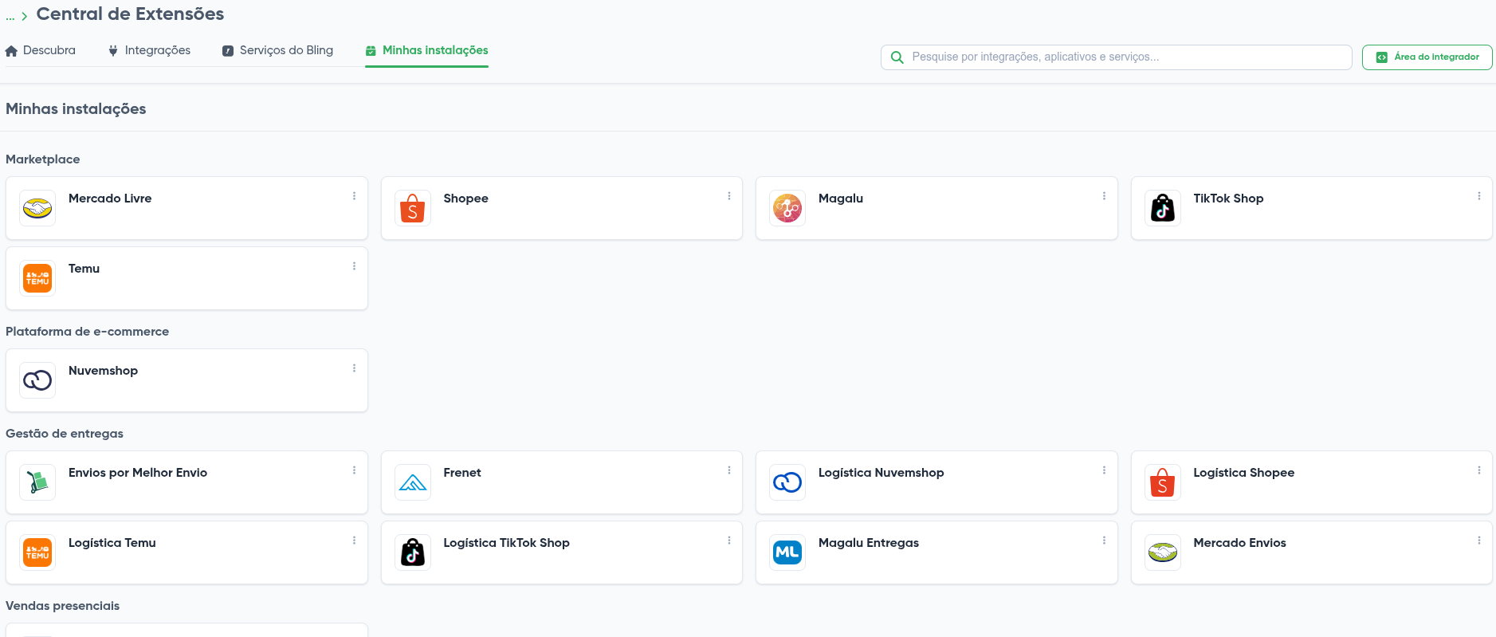Image resolution: width=1496 pixels, height=637 pixels.
Task: Click the Mercado Livre handshake logo
Action: click(x=37, y=208)
